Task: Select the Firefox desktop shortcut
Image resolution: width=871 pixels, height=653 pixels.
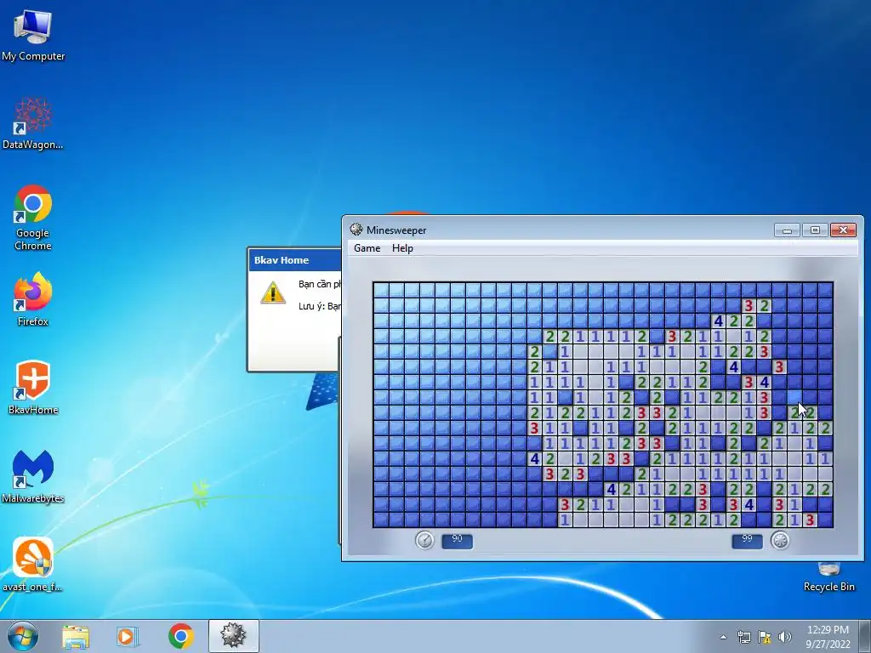Action: pyautogui.click(x=33, y=298)
